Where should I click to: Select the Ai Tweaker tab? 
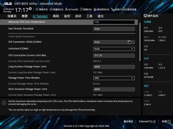click(40, 16)
